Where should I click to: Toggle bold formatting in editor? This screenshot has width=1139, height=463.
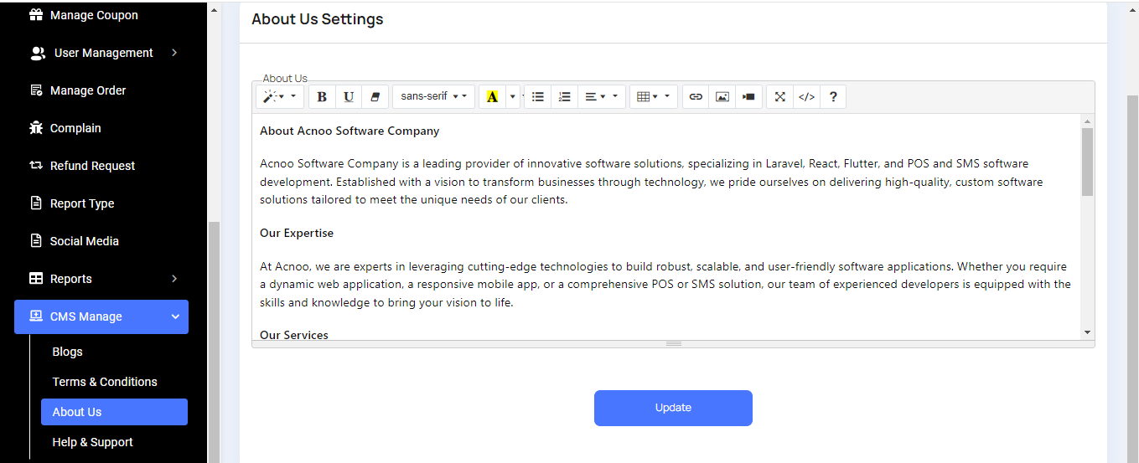point(322,97)
